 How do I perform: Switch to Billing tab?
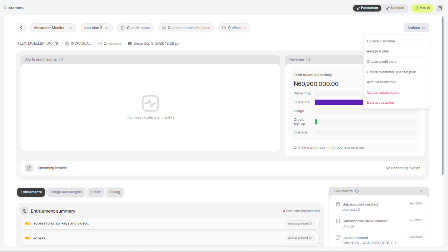(x=115, y=192)
